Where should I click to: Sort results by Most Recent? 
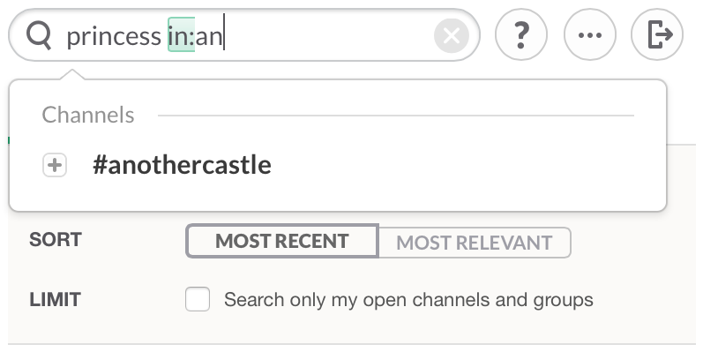[282, 241]
